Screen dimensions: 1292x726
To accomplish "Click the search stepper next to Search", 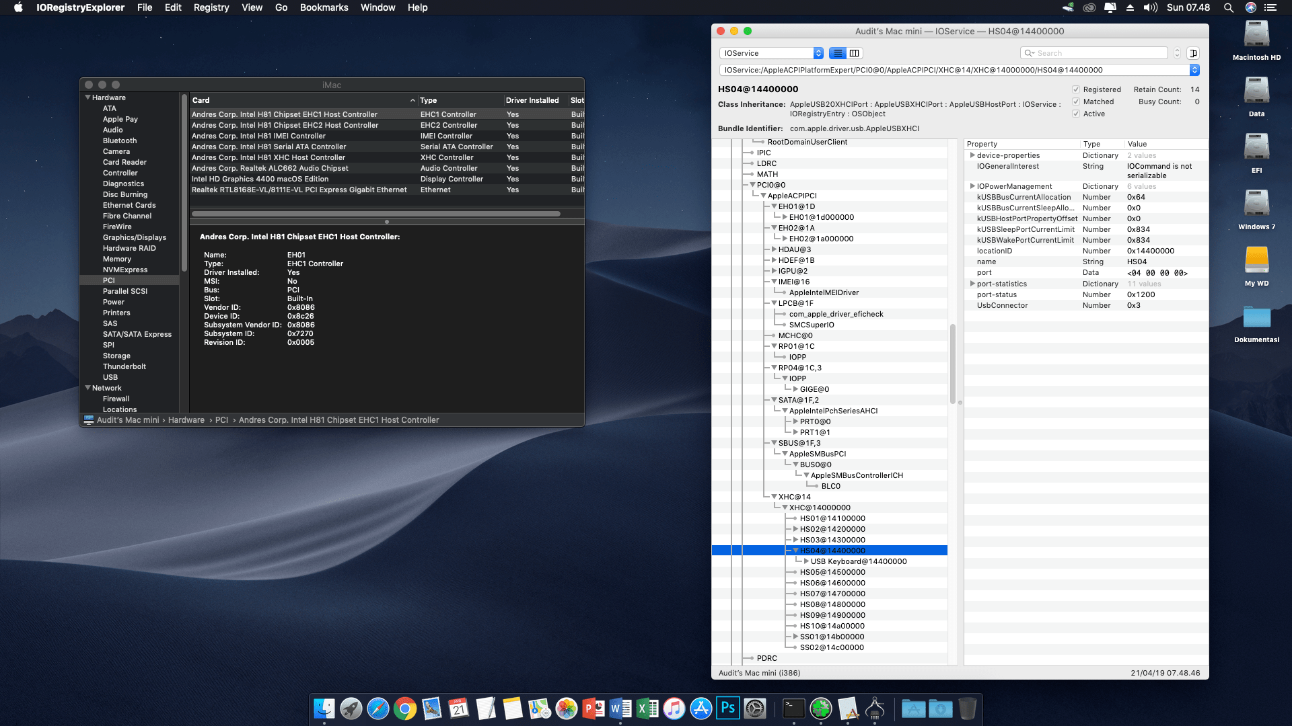I will (1177, 53).
